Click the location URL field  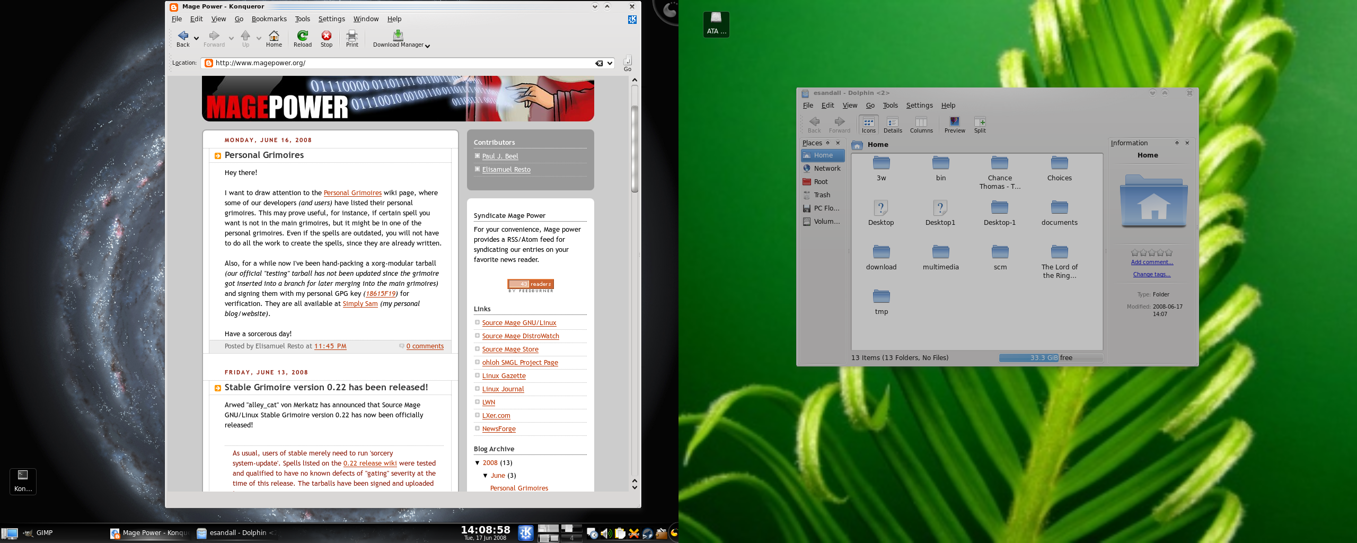pyautogui.click(x=398, y=63)
